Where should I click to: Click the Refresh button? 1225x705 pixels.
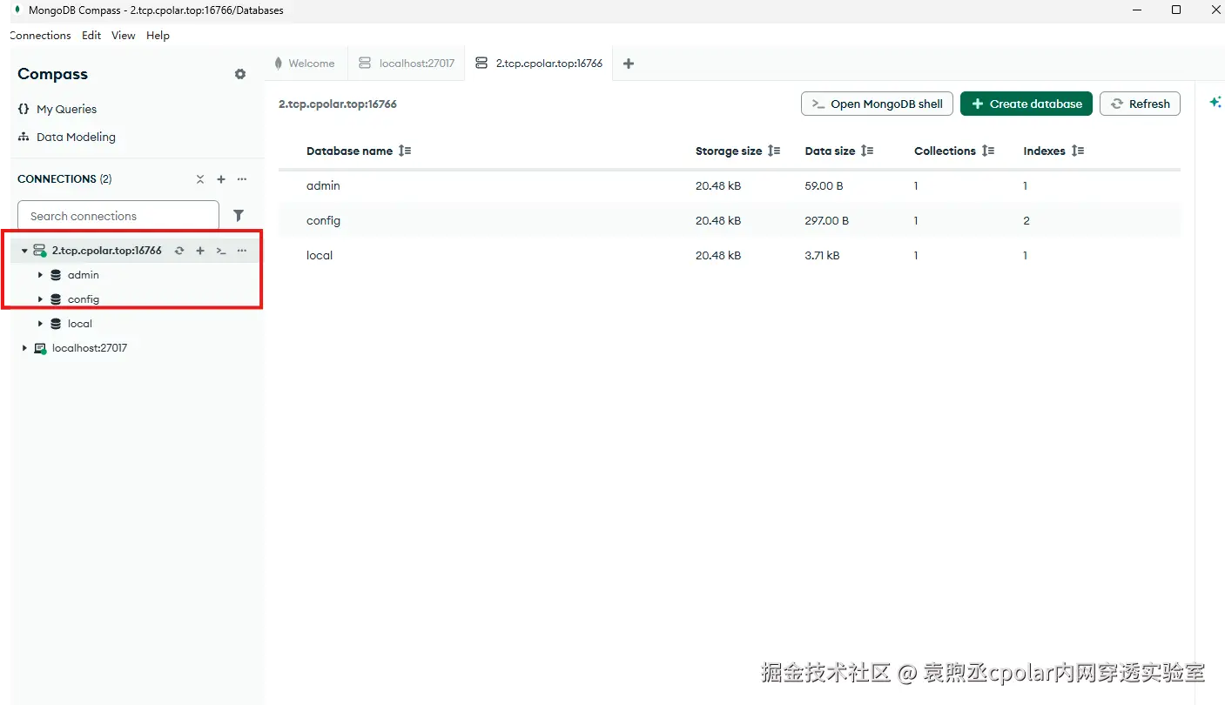click(x=1140, y=104)
